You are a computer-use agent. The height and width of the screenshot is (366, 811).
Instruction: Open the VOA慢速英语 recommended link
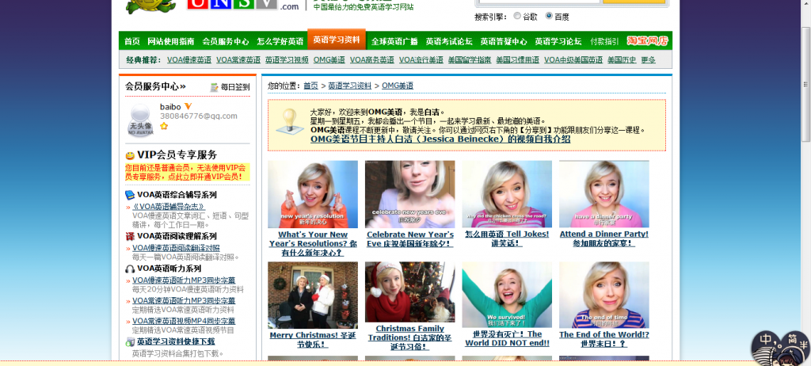tap(189, 60)
